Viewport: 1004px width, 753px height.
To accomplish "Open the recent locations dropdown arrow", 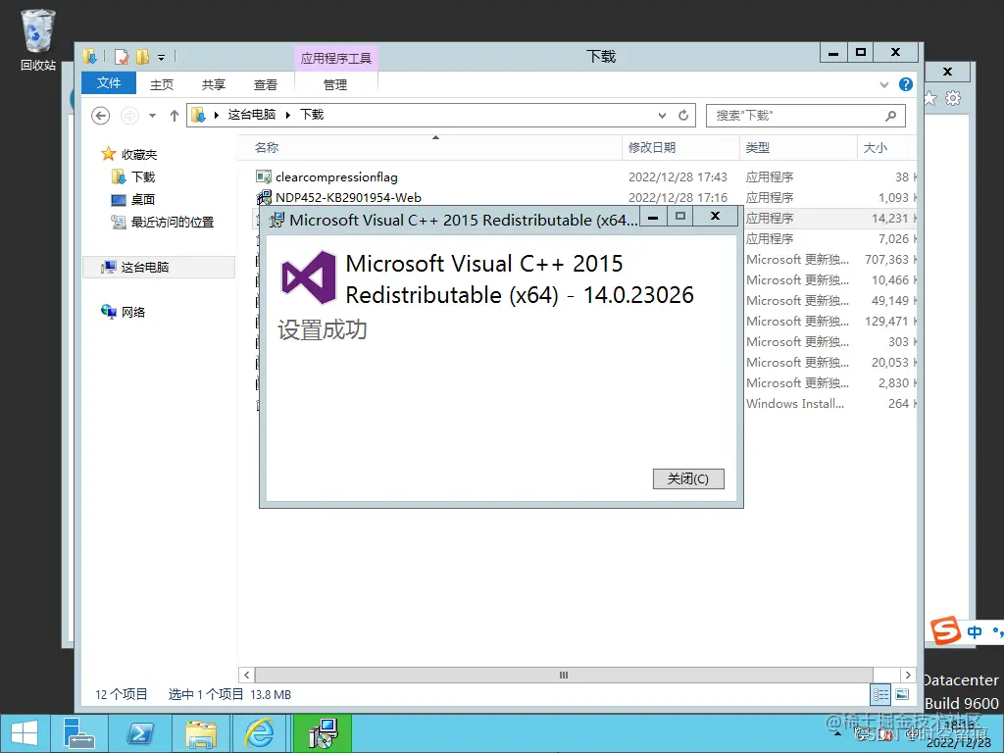I will point(152,116).
